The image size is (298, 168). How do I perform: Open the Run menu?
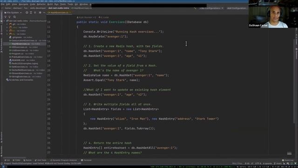(56, 4)
